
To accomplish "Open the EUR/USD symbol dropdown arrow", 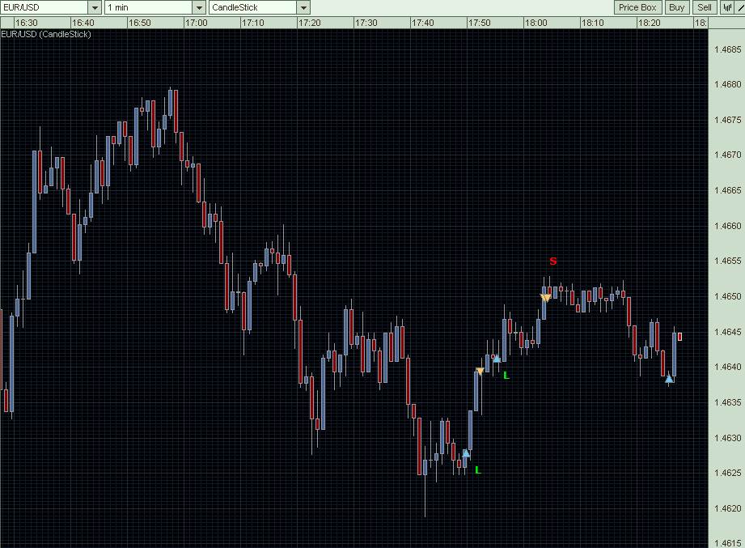I will click(x=95, y=7).
